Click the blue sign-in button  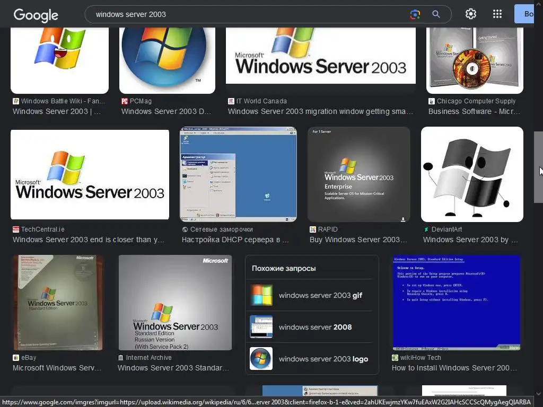click(524, 14)
